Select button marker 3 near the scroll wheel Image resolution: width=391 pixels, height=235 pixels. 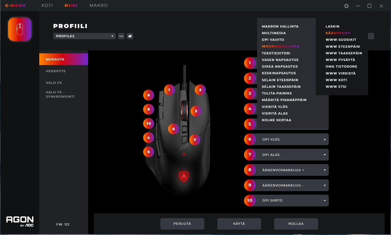point(196,111)
